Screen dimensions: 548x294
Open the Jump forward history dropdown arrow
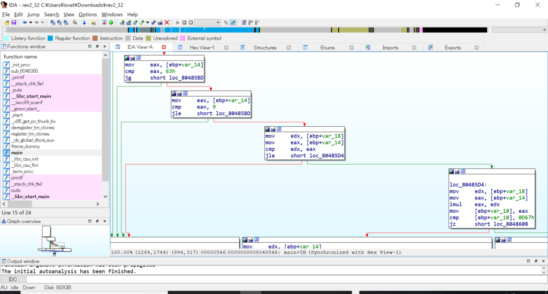coord(42,22)
